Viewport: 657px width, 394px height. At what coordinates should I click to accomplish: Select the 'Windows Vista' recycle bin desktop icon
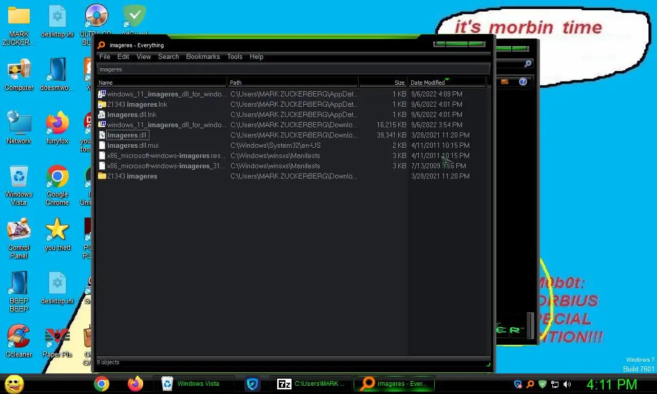click(19, 185)
